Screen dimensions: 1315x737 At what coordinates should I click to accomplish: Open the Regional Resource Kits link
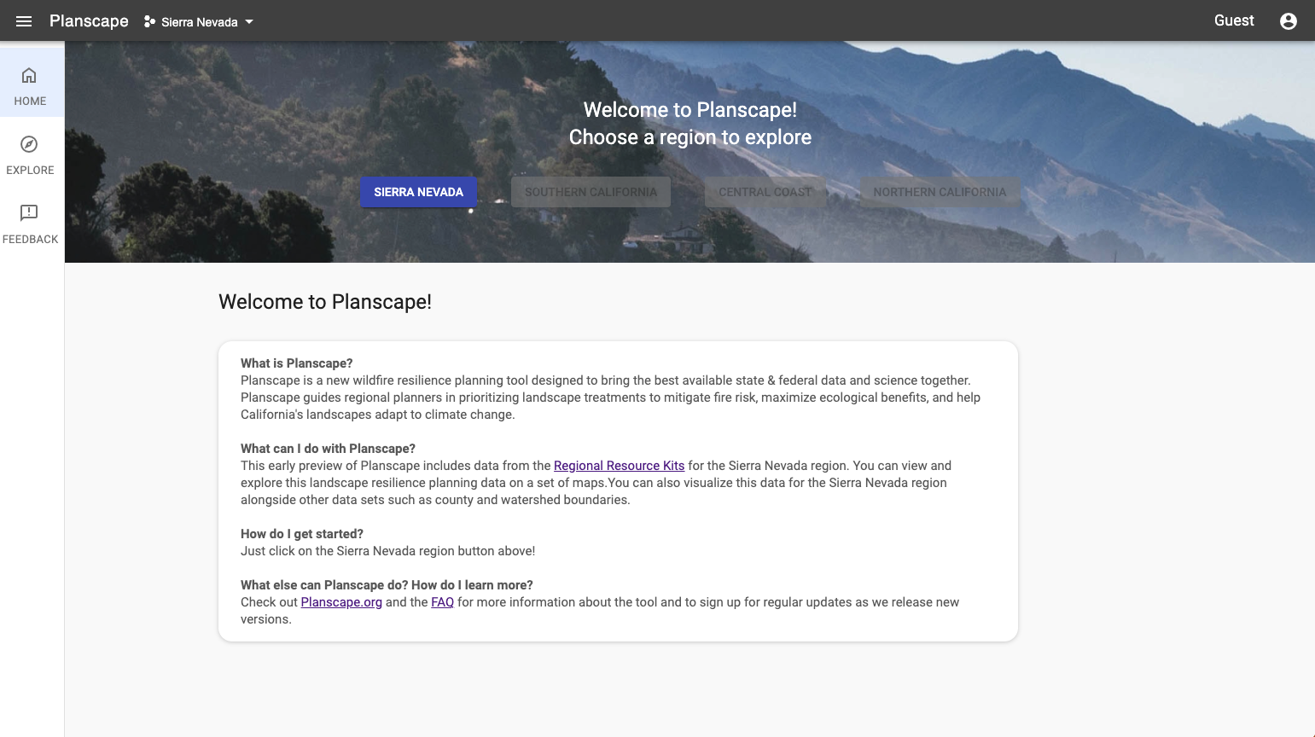click(619, 466)
